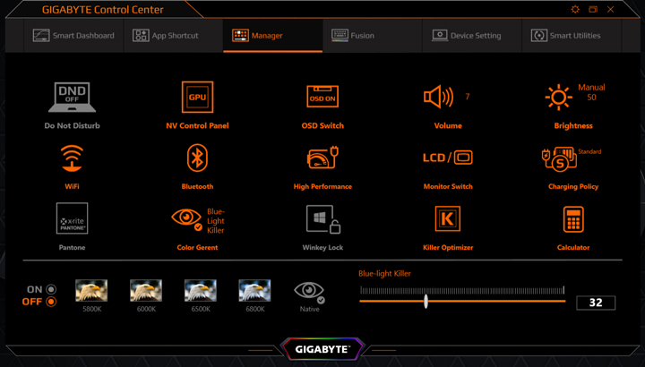This screenshot has width=645, height=367.
Task: Launch the Killer Optimizer icon
Action: click(x=448, y=218)
